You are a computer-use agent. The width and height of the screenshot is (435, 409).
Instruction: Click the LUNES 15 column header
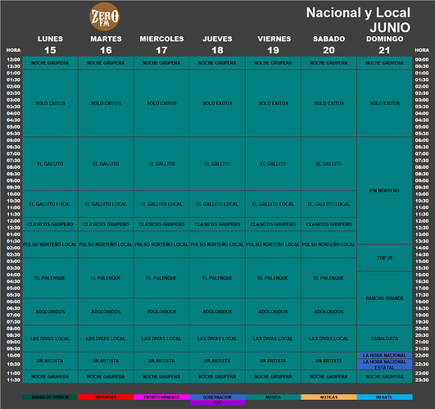pyautogui.click(x=50, y=44)
